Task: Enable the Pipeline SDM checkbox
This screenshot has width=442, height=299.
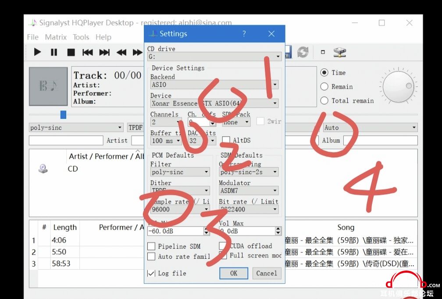Action: tap(151, 246)
